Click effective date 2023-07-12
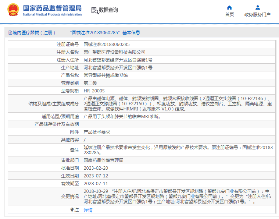The image size is (279, 219). click(x=96, y=176)
